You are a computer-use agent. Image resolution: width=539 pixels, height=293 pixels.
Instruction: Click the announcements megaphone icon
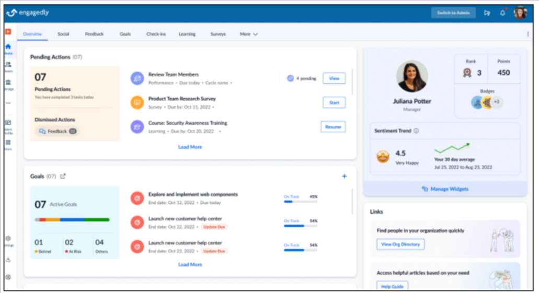pyautogui.click(x=487, y=13)
